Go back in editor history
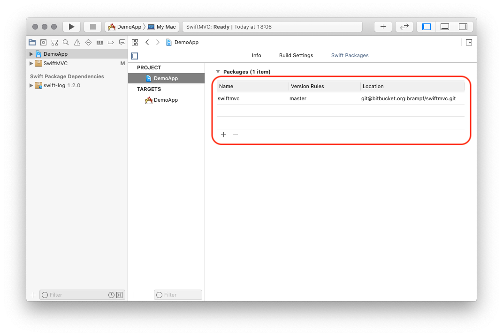 (147, 42)
